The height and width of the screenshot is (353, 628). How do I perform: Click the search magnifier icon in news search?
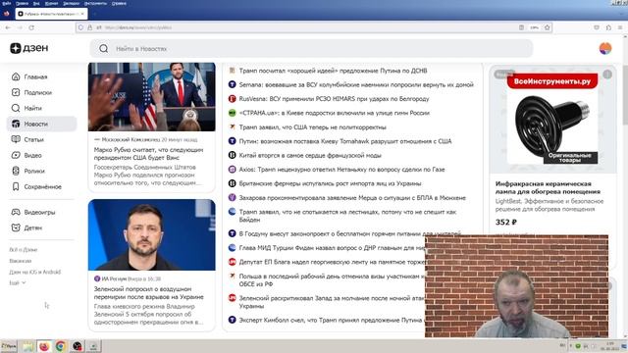coord(103,48)
